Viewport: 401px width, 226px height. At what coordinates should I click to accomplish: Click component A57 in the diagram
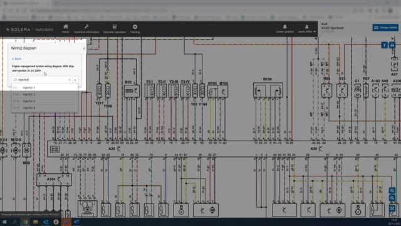[394, 64]
